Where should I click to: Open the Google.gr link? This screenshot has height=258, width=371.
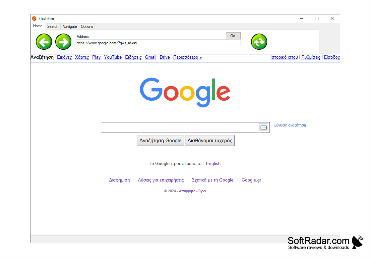click(x=251, y=180)
